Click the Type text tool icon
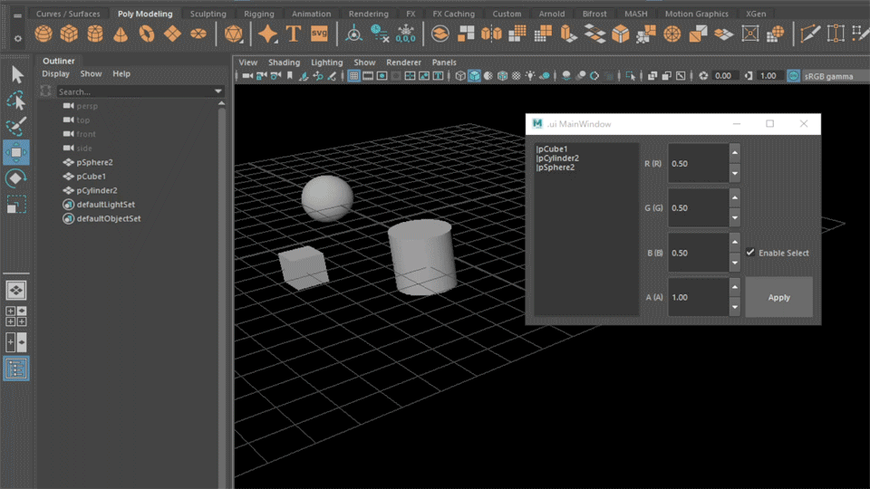 click(293, 34)
